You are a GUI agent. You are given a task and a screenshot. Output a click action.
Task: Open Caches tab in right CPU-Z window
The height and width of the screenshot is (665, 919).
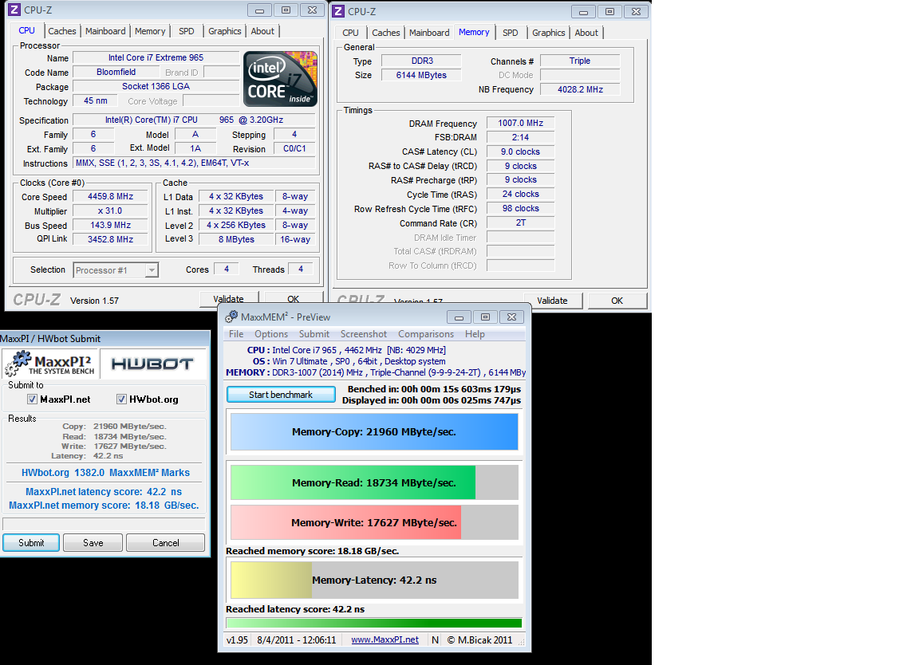click(385, 33)
